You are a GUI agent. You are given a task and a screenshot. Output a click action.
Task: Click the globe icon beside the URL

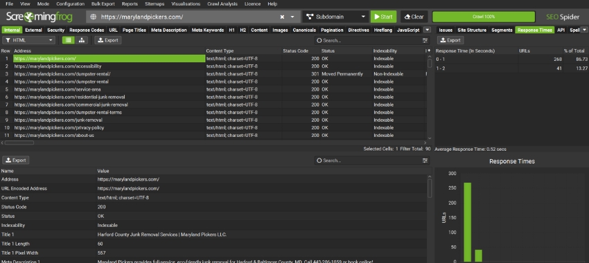tap(94, 17)
